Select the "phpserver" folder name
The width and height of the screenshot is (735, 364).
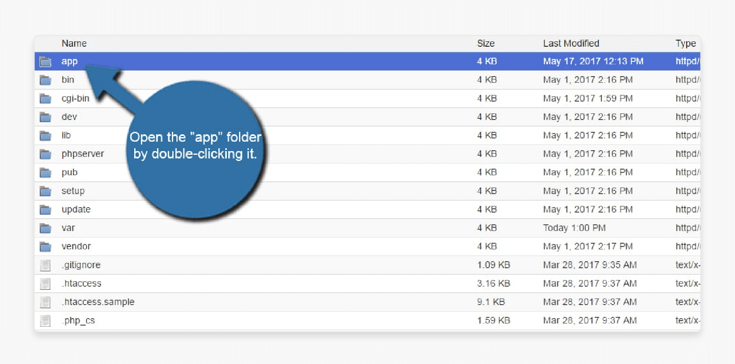[x=82, y=154]
